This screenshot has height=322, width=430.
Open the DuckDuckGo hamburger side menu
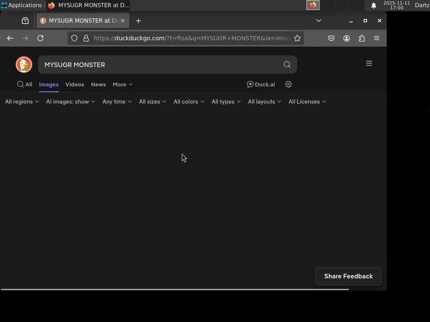point(369,64)
